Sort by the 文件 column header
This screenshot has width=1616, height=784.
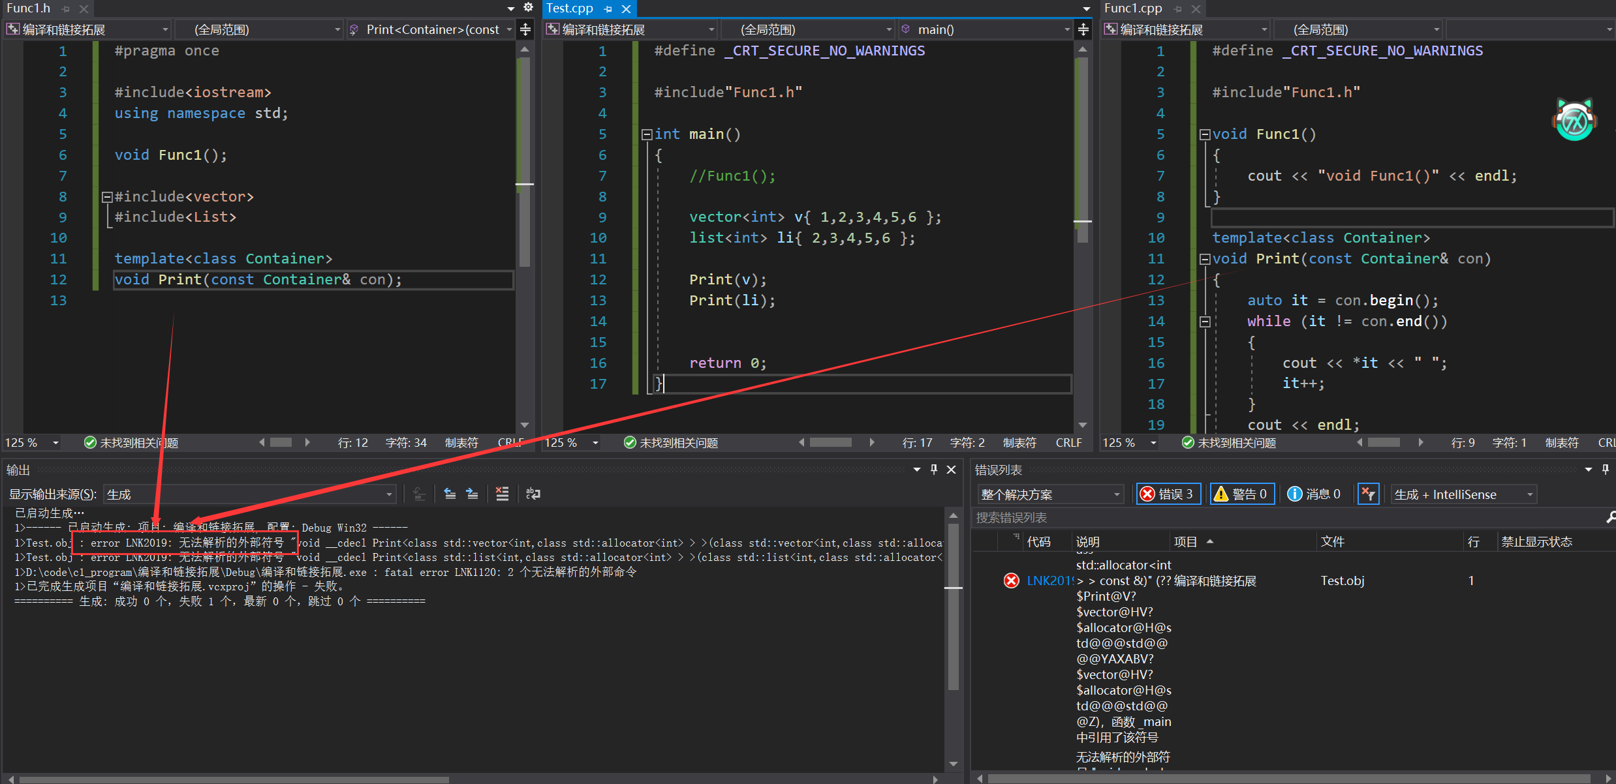(1332, 541)
